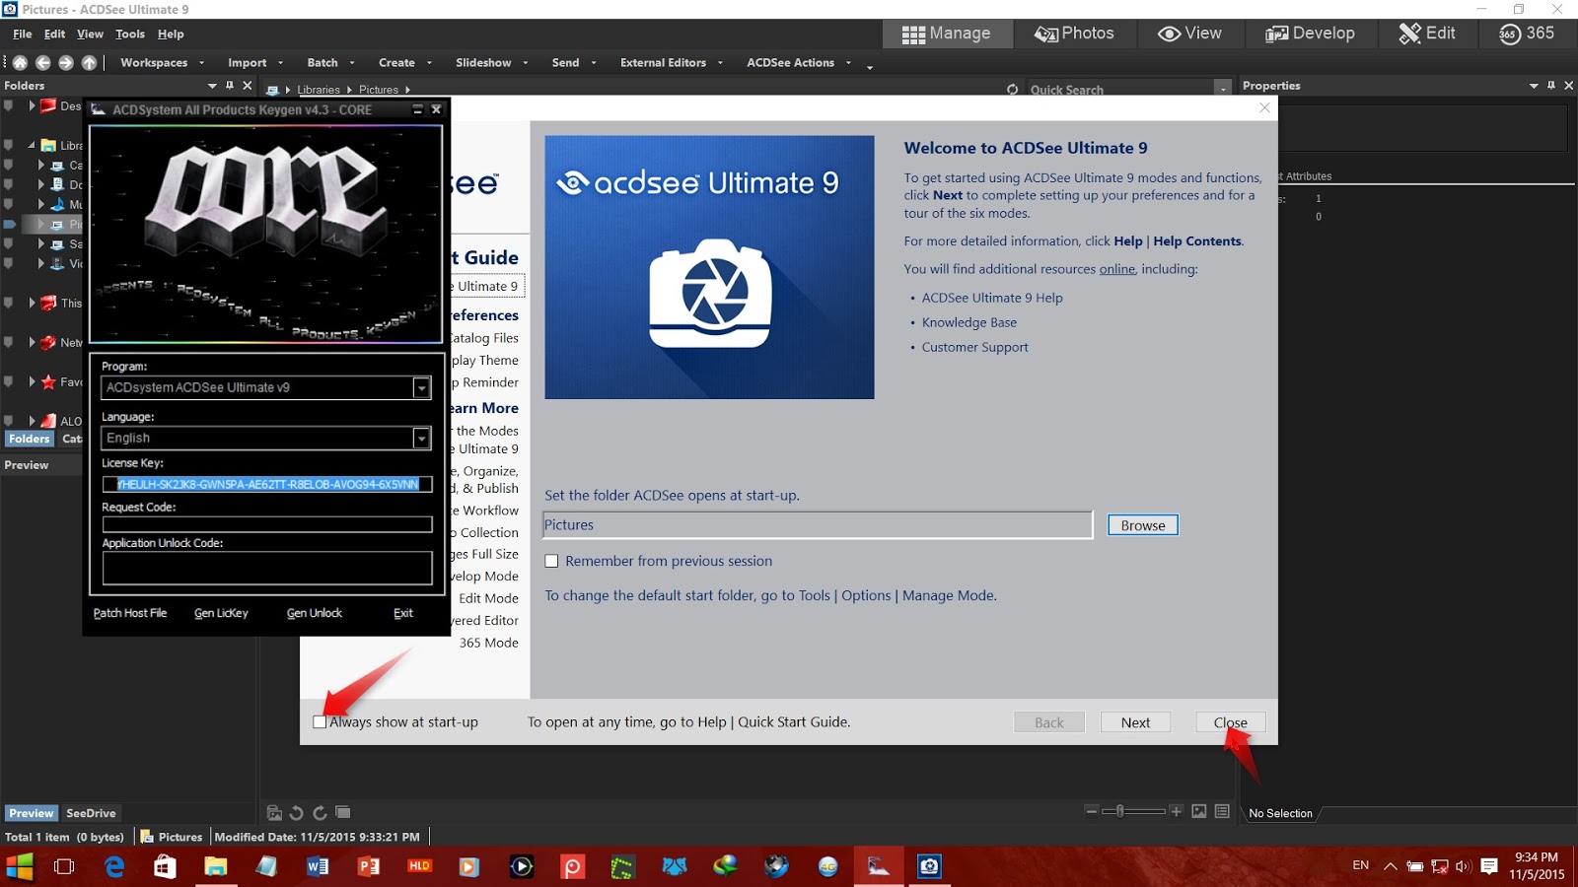Close the Folders panel with its X icon
The width and height of the screenshot is (1578, 887).
tap(248, 86)
